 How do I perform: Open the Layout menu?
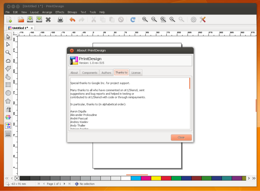click(34, 12)
